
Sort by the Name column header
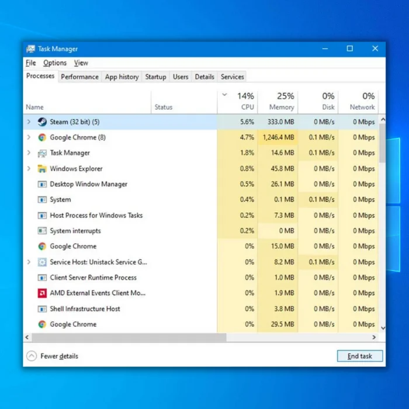pos(87,102)
